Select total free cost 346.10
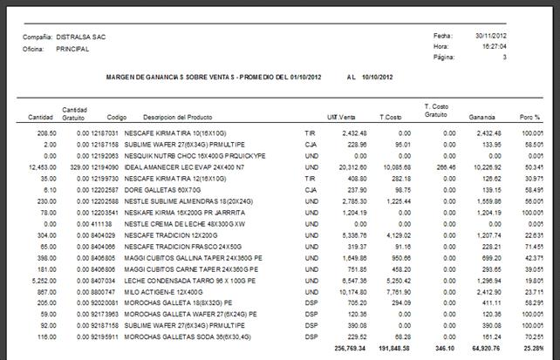The image size is (560, 360). pos(445,349)
